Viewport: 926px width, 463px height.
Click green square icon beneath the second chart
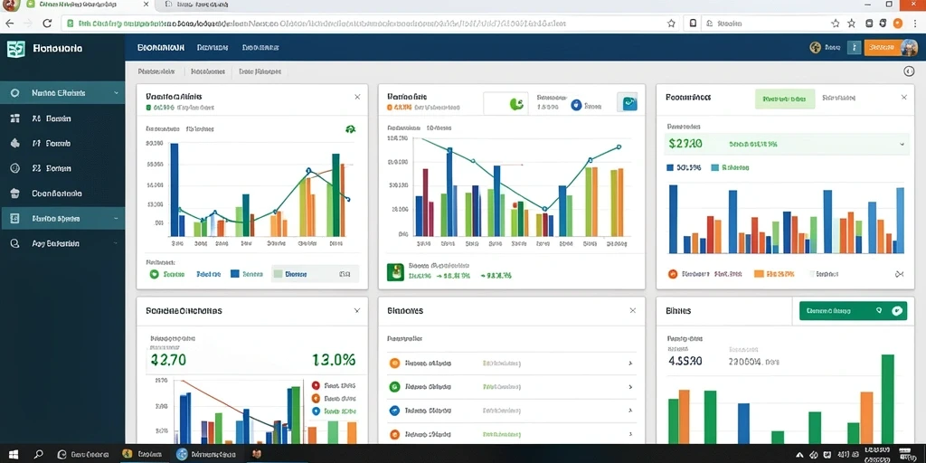click(395, 272)
